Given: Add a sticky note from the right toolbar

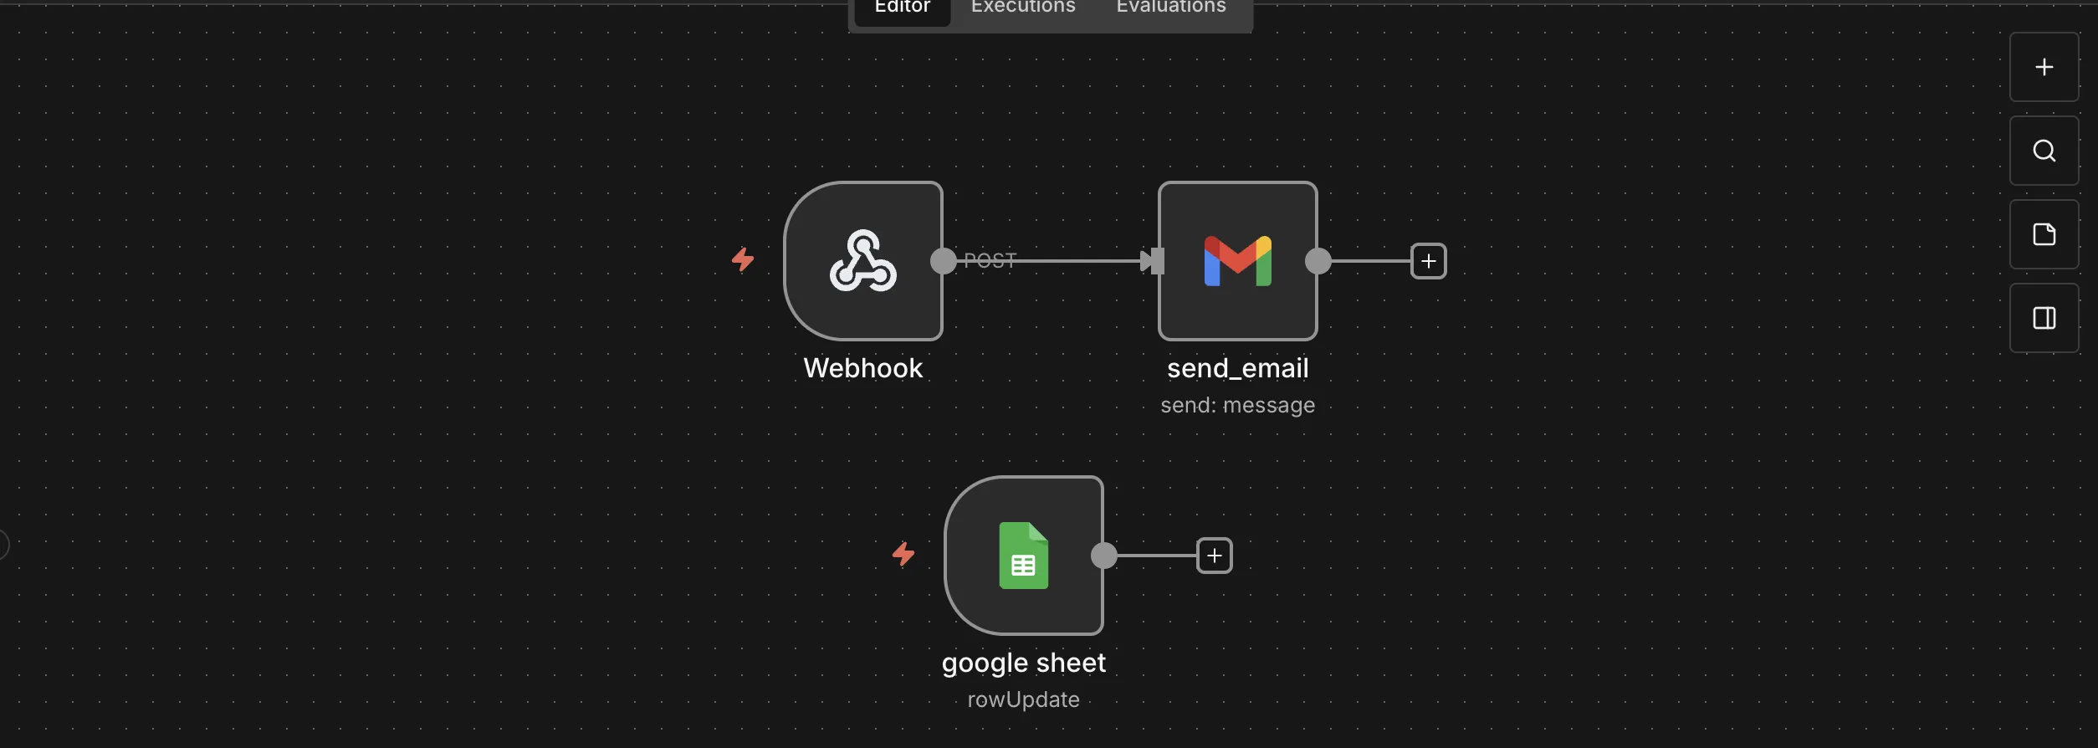Looking at the screenshot, I should click(2044, 234).
